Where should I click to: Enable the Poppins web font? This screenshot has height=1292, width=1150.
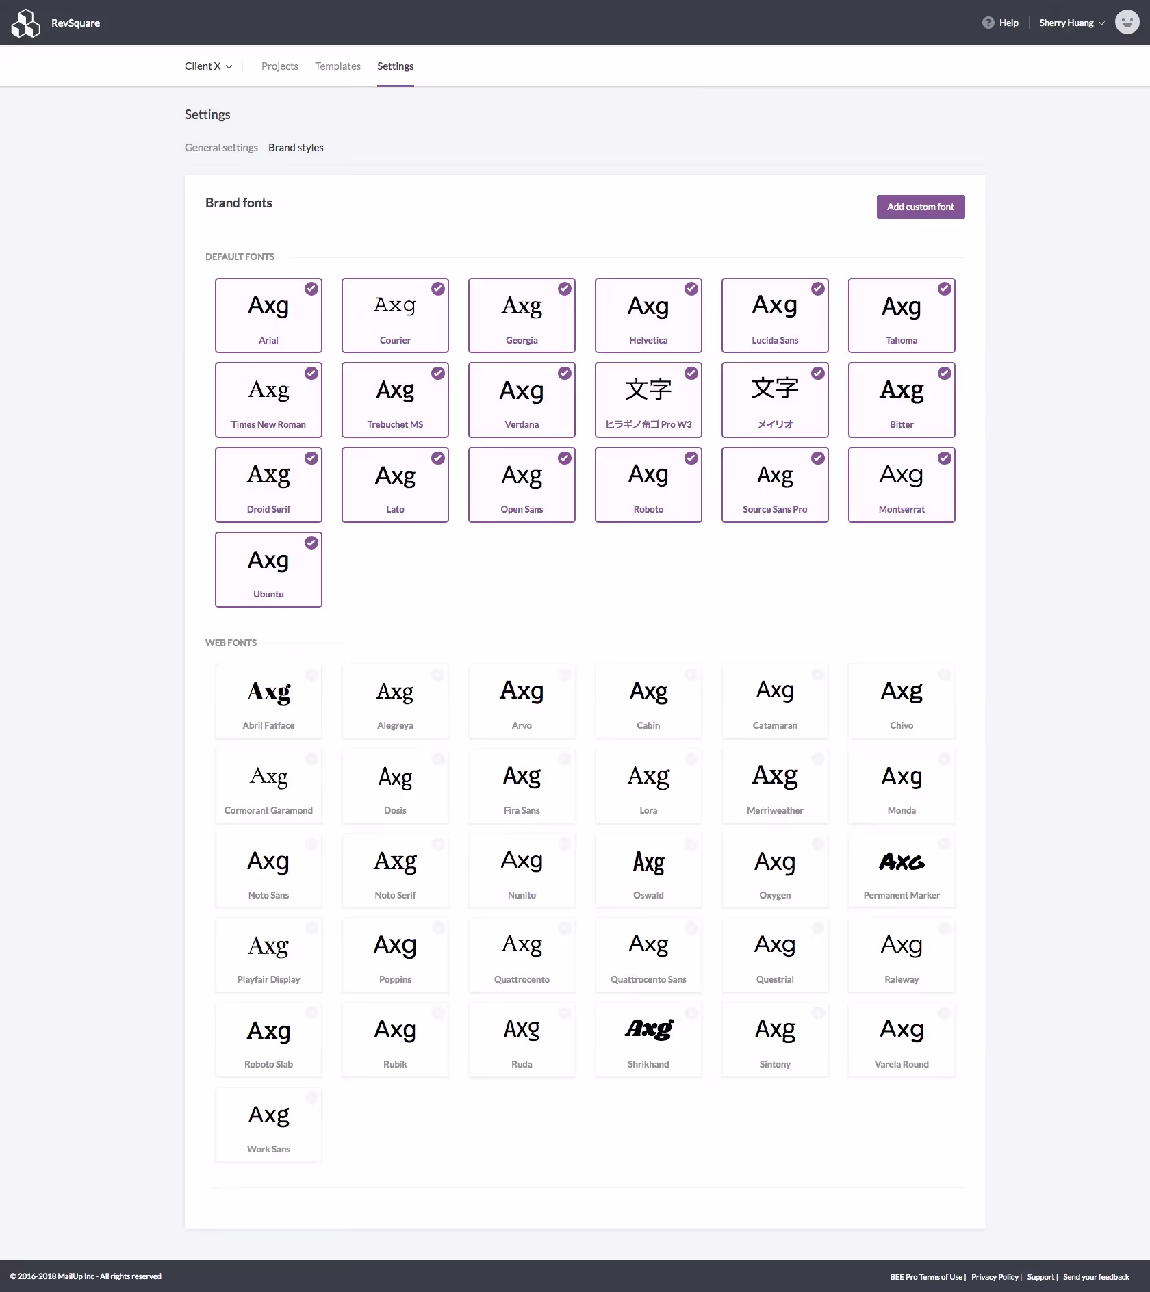click(395, 955)
